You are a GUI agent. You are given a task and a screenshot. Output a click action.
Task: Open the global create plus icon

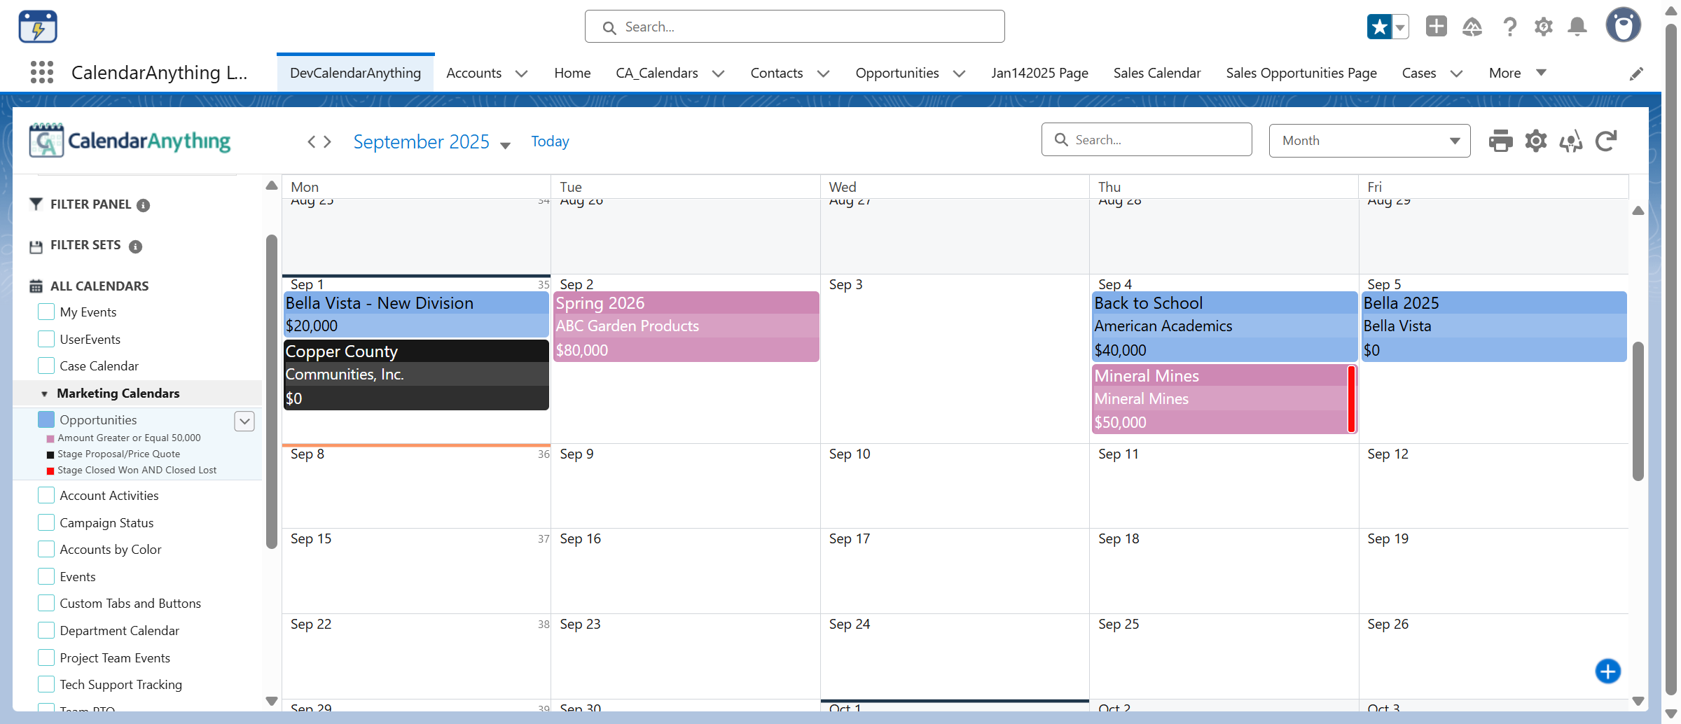point(1436,27)
